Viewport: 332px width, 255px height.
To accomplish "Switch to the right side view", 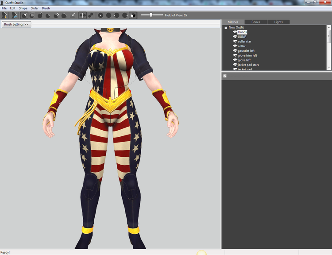I will pyautogui.click(x=125, y=15).
